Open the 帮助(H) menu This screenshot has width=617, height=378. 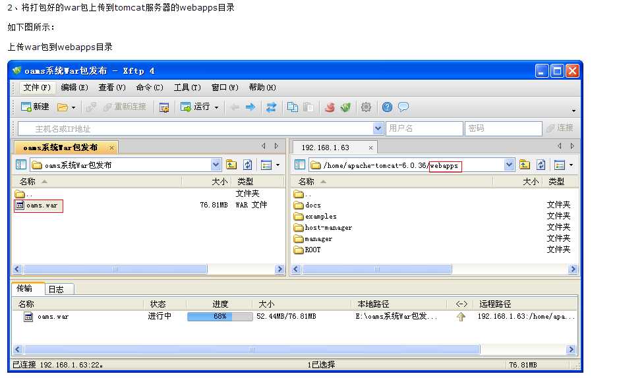coord(262,87)
